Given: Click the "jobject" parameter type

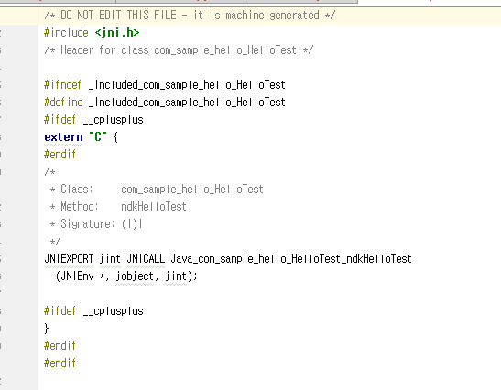Looking at the screenshot, I should coord(135,276).
